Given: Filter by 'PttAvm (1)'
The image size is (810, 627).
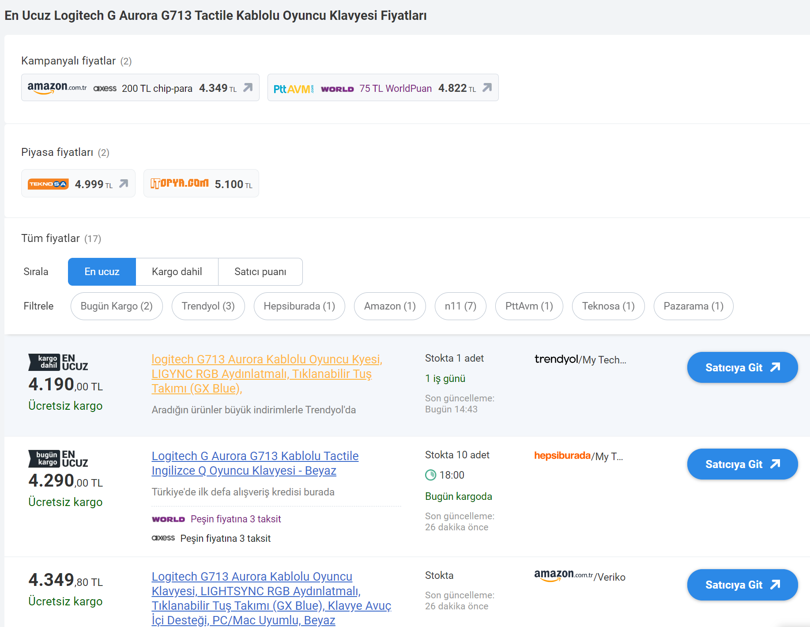Looking at the screenshot, I should pos(529,306).
